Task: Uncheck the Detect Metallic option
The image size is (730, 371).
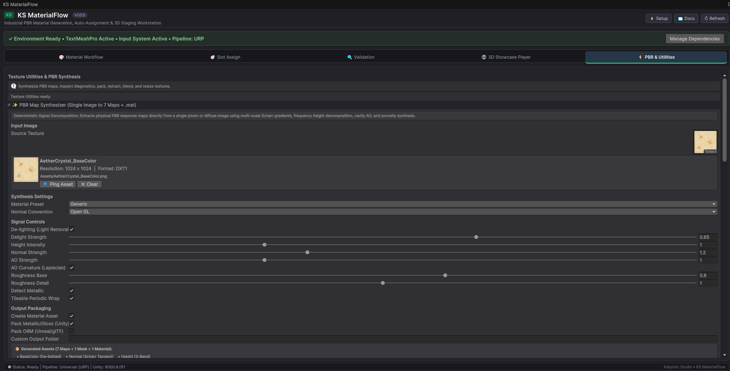Action: click(72, 291)
